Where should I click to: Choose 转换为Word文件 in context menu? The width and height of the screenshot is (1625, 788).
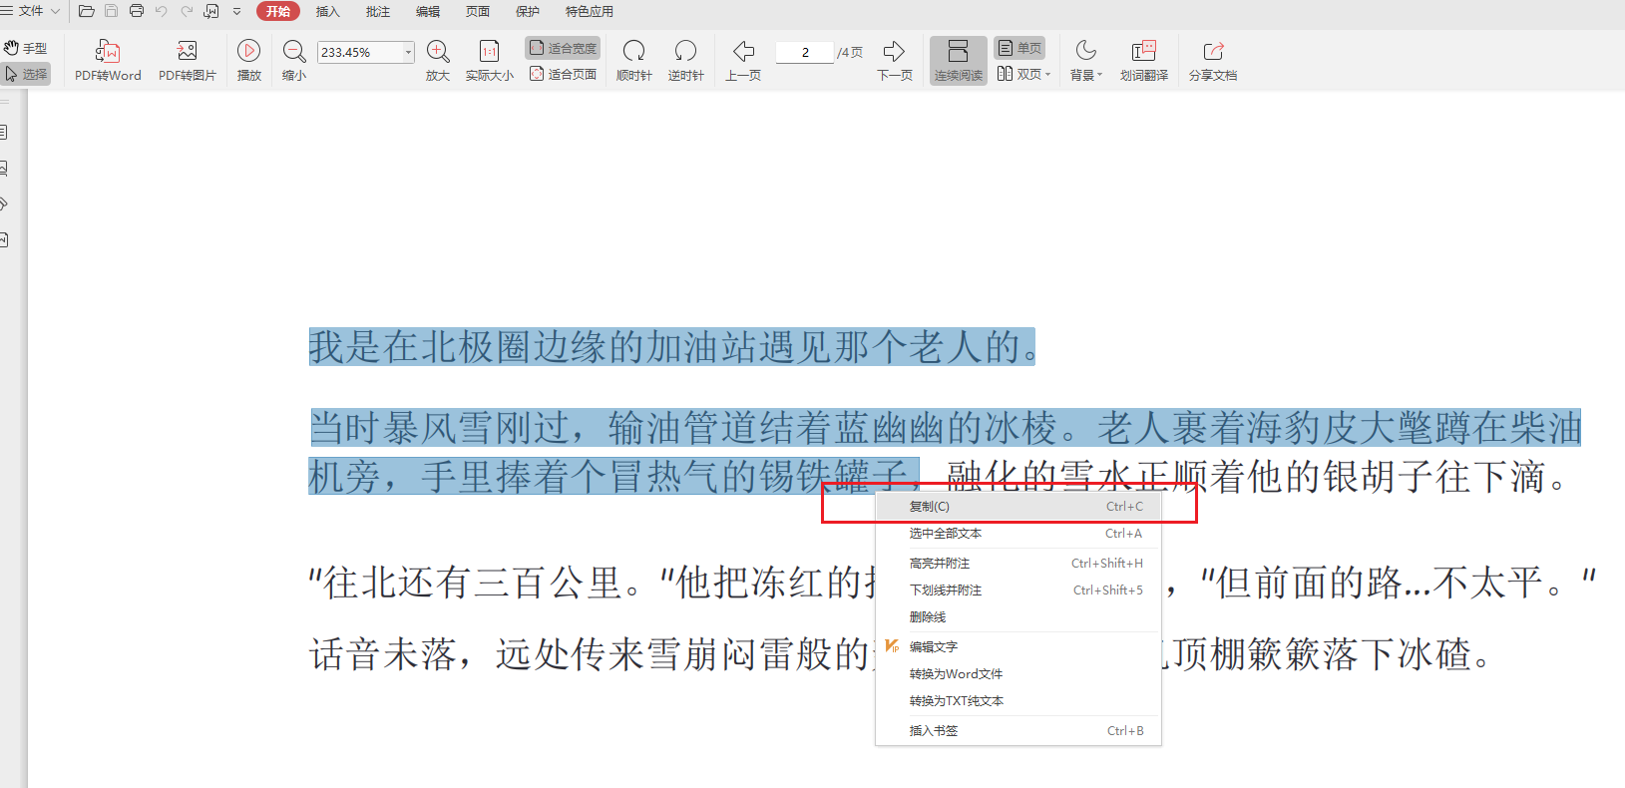click(1018, 674)
